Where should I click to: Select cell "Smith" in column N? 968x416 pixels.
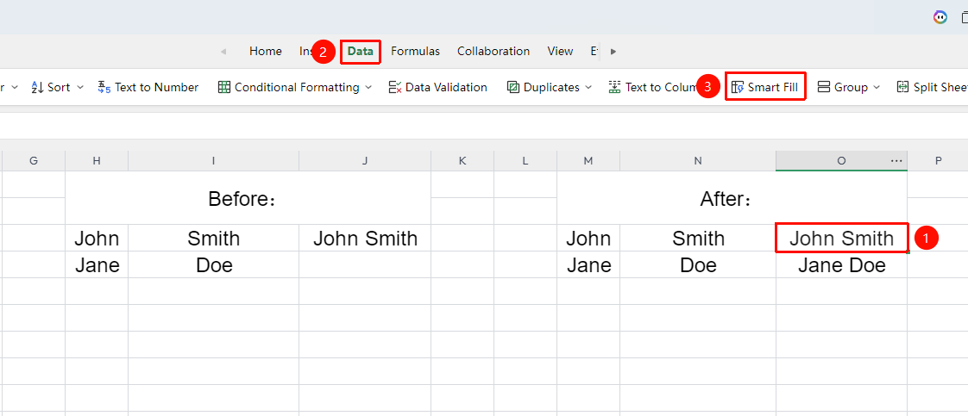[x=698, y=238]
